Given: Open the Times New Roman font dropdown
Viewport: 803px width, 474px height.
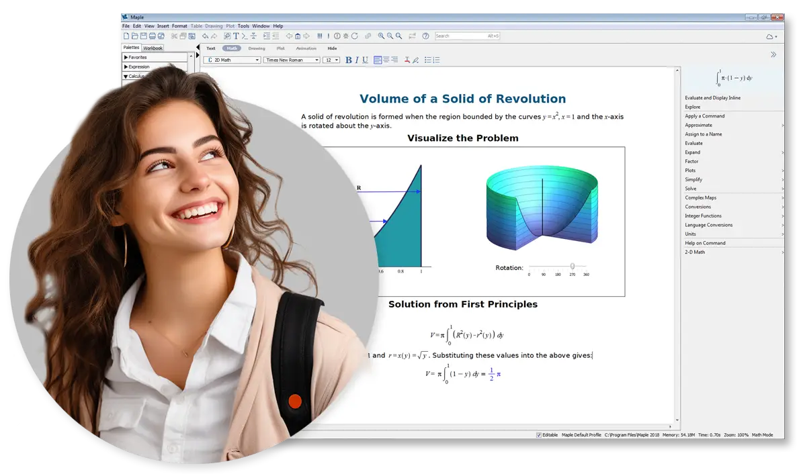Looking at the screenshot, I should coord(292,59).
